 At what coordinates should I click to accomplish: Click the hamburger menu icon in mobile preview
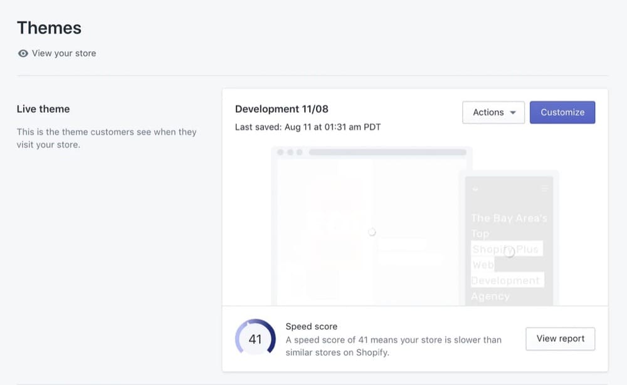tap(544, 188)
